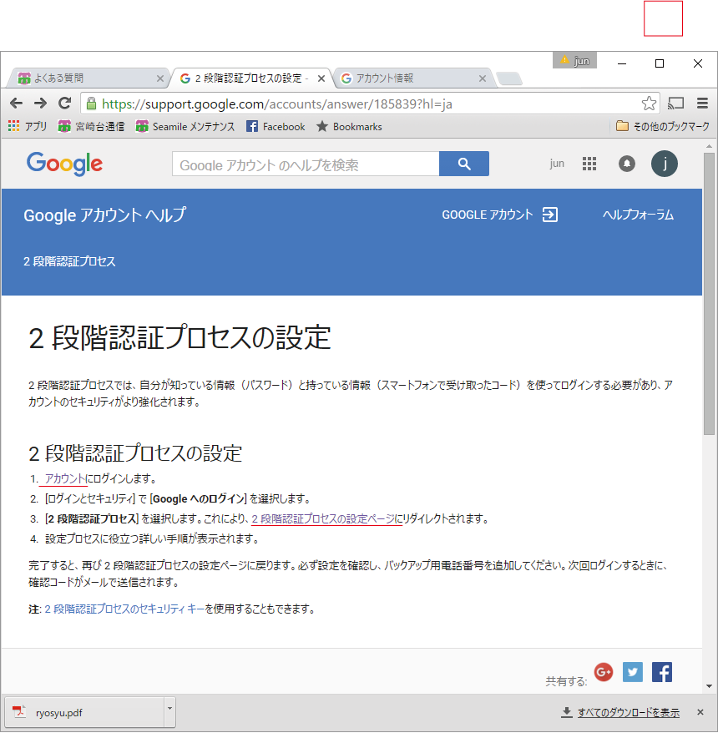Image resolution: width=718 pixels, height=733 pixels.
Task: Click the blue search magnifier button
Action: coord(464,164)
